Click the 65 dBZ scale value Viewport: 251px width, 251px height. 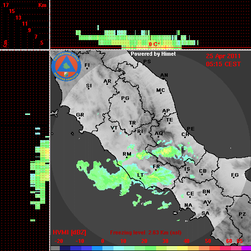[x=239, y=241]
